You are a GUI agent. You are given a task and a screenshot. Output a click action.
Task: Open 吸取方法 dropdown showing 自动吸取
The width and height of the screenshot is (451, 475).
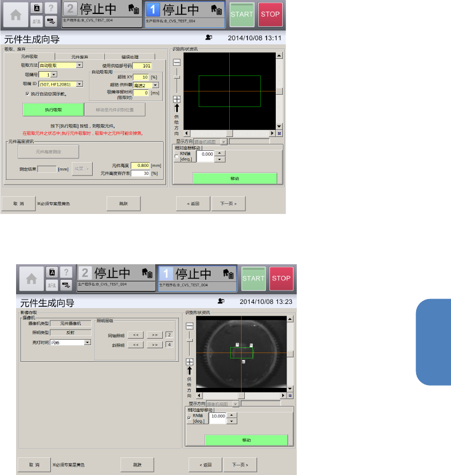[x=79, y=65]
